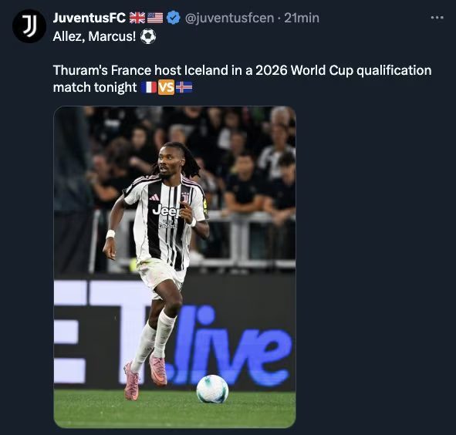The image size is (456, 435).
Task: Click the player's pink boots
Action: (145, 376)
